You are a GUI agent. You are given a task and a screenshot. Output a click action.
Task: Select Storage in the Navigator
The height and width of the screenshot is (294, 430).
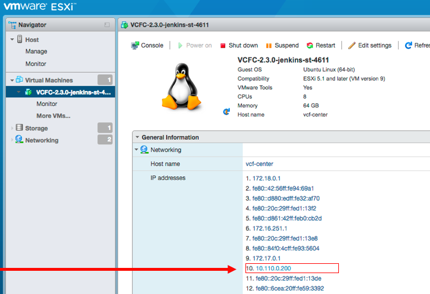(37, 128)
